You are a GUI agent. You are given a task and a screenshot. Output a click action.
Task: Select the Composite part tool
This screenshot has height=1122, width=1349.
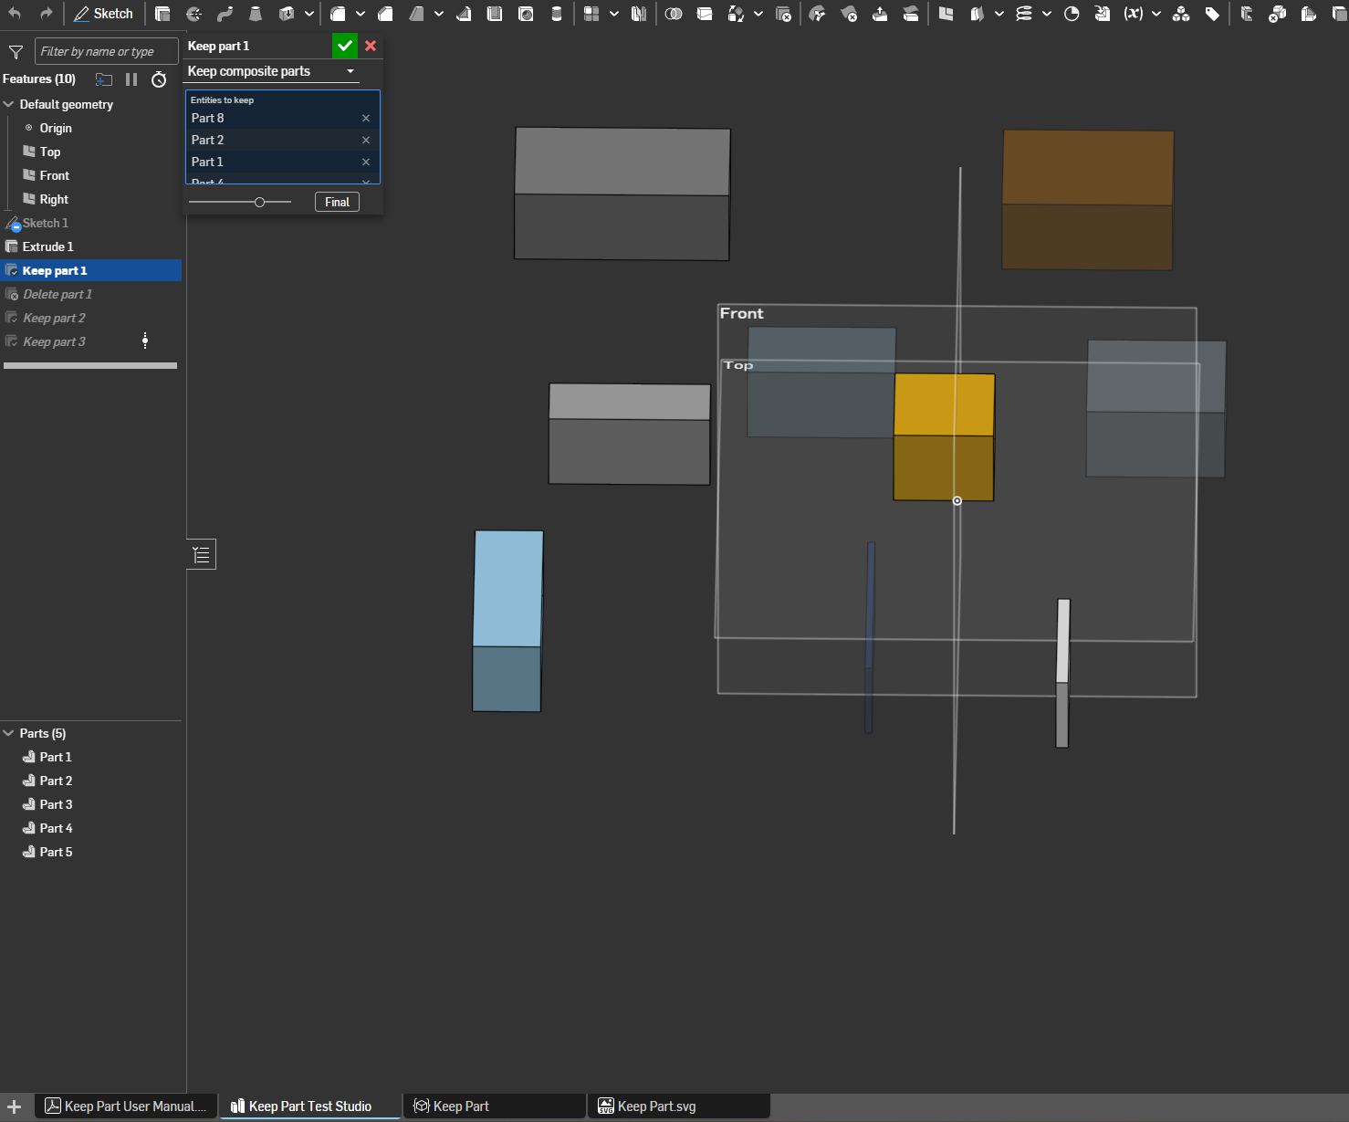(x=1181, y=14)
